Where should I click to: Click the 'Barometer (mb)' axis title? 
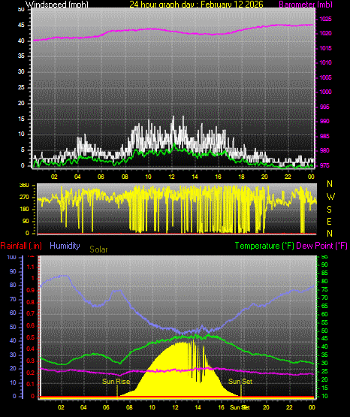point(306,5)
